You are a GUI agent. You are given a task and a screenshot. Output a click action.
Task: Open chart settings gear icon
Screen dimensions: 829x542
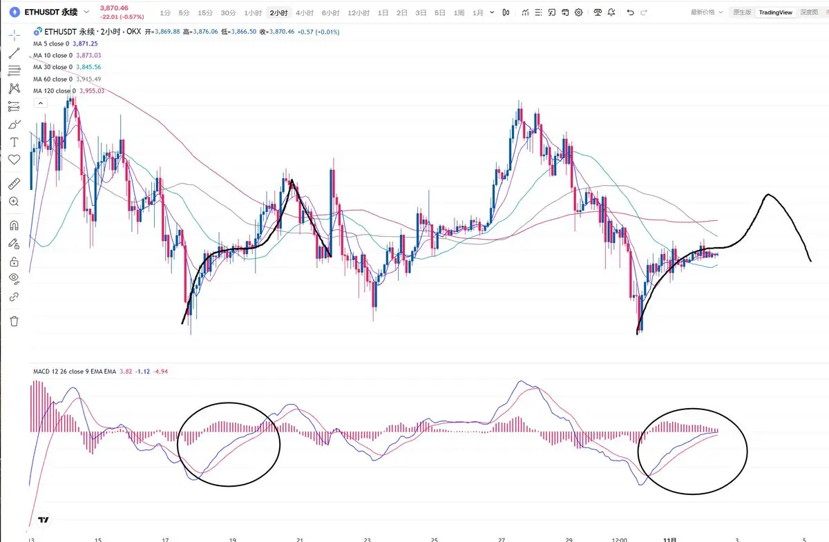click(578, 12)
